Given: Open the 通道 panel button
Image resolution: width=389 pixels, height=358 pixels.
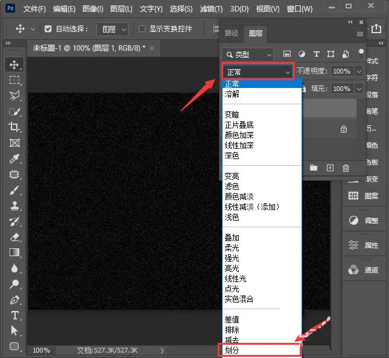Looking at the screenshot, I should [x=364, y=270].
